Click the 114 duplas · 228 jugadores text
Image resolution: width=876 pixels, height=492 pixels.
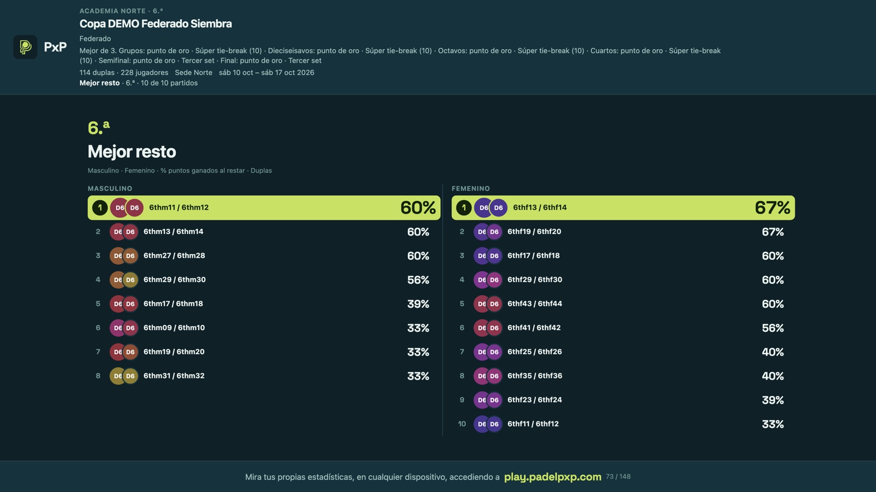coord(124,73)
